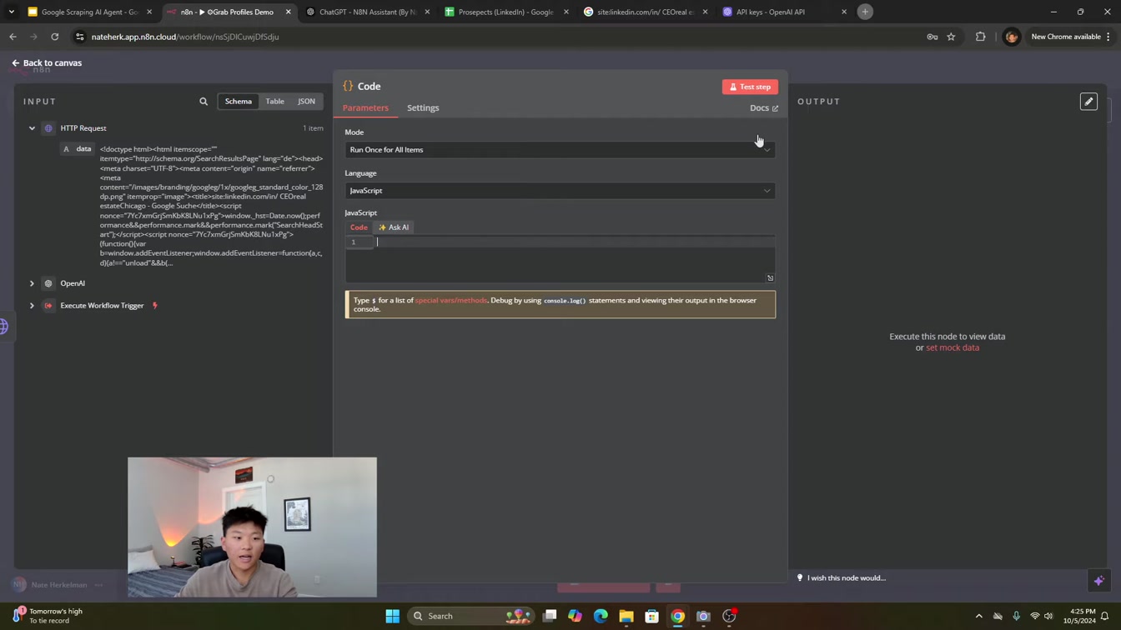This screenshot has height=630, width=1121.
Task: Switch input view to JSON
Action: point(306,102)
